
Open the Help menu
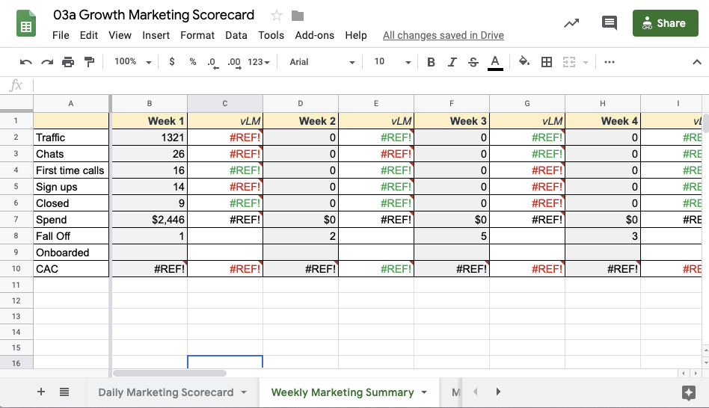[x=356, y=35]
